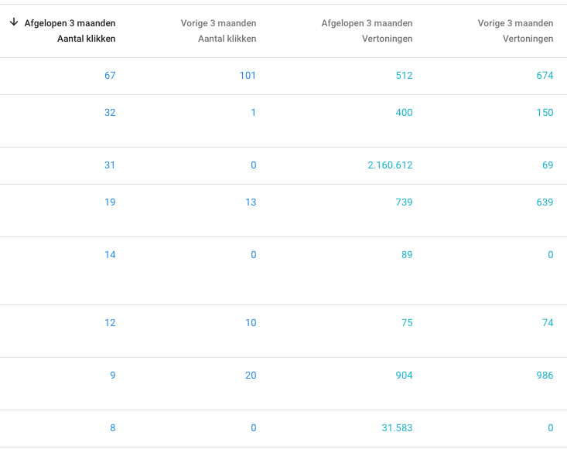
Task: Select the 639 previous impressions value
Action: pyautogui.click(x=545, y=202)
